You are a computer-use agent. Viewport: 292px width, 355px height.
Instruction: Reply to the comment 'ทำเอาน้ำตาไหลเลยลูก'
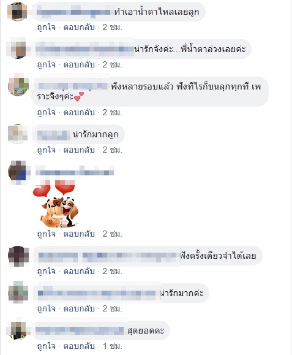point(79,28)
